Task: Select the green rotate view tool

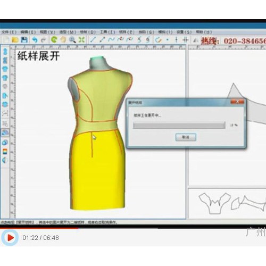Action: (x=54, y=39)
